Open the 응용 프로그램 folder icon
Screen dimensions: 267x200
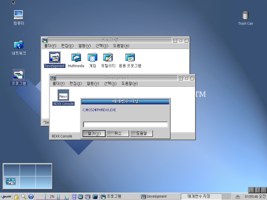[130, 57]
